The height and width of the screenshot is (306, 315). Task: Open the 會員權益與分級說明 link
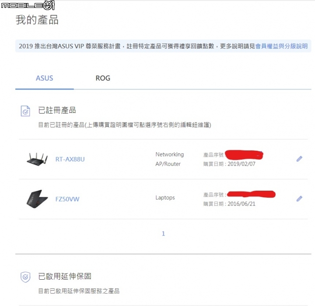(x=281, y=46)
